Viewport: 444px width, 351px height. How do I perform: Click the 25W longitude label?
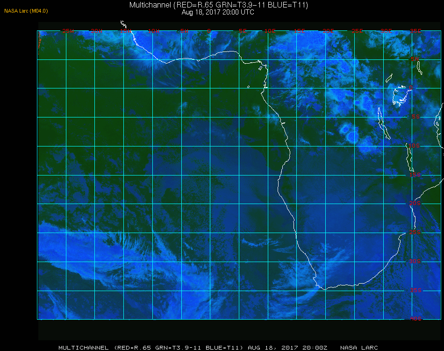pyautogui.click(x=68, y=31)
